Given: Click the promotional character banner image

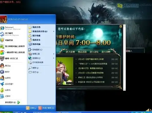Looking at the screenshot, I should tap(64, 71).
